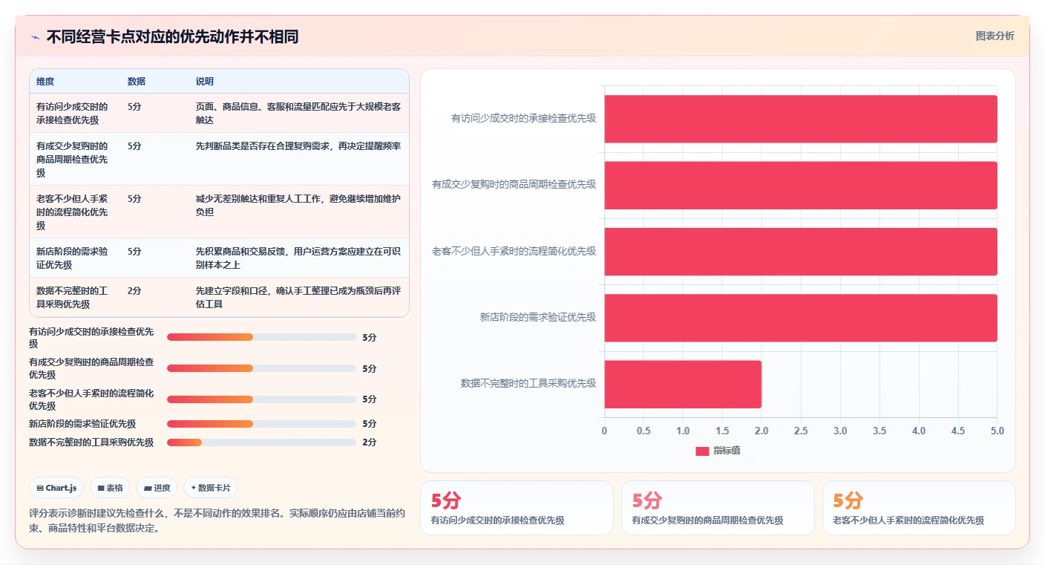Click the 2分 value in the table
The width and height of the screenshot is (1045, 565).
[134, 290]
